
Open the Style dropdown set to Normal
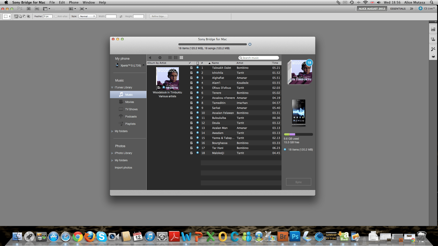87,16
